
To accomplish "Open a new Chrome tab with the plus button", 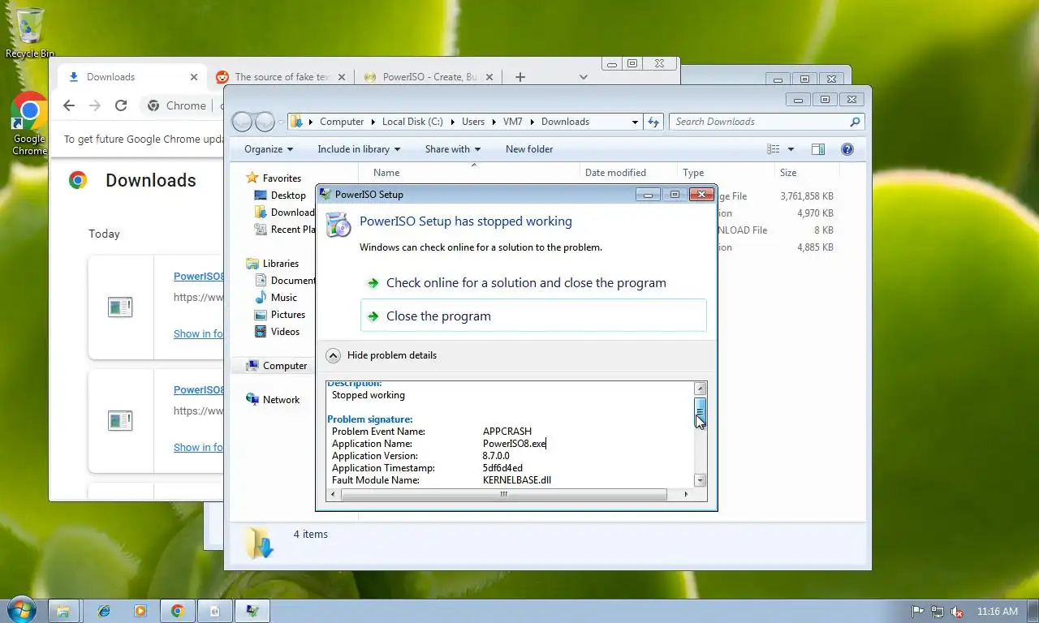I will coord(520,77).
